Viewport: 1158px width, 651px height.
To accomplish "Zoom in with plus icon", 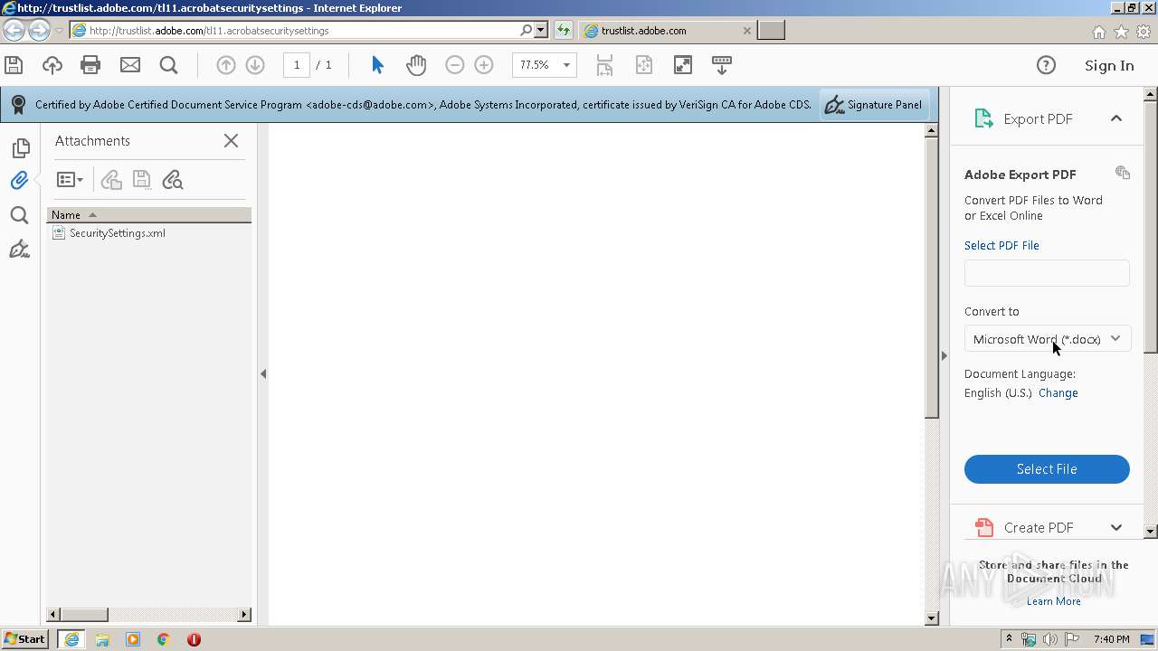I will [484, 65].
